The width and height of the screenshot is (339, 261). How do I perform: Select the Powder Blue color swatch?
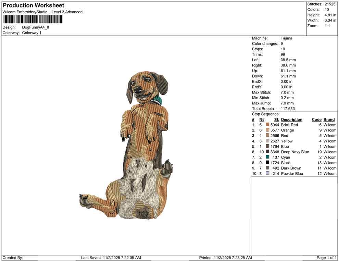click(267, 173)
